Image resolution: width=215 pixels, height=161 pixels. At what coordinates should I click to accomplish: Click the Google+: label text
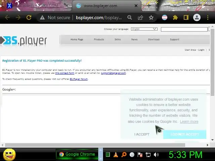[x=9, y=90]
